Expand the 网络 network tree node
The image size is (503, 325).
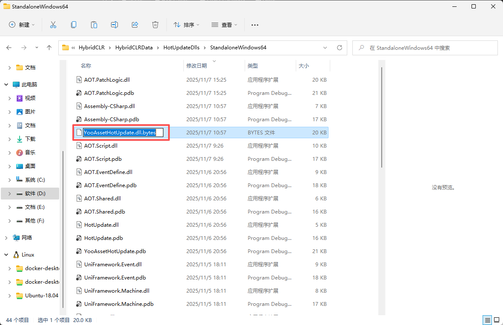[6, 238]
